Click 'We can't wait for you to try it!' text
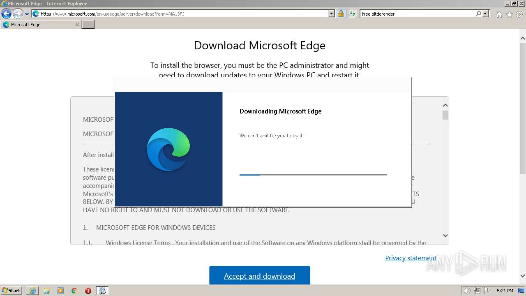526x296 pixels. 272,136
